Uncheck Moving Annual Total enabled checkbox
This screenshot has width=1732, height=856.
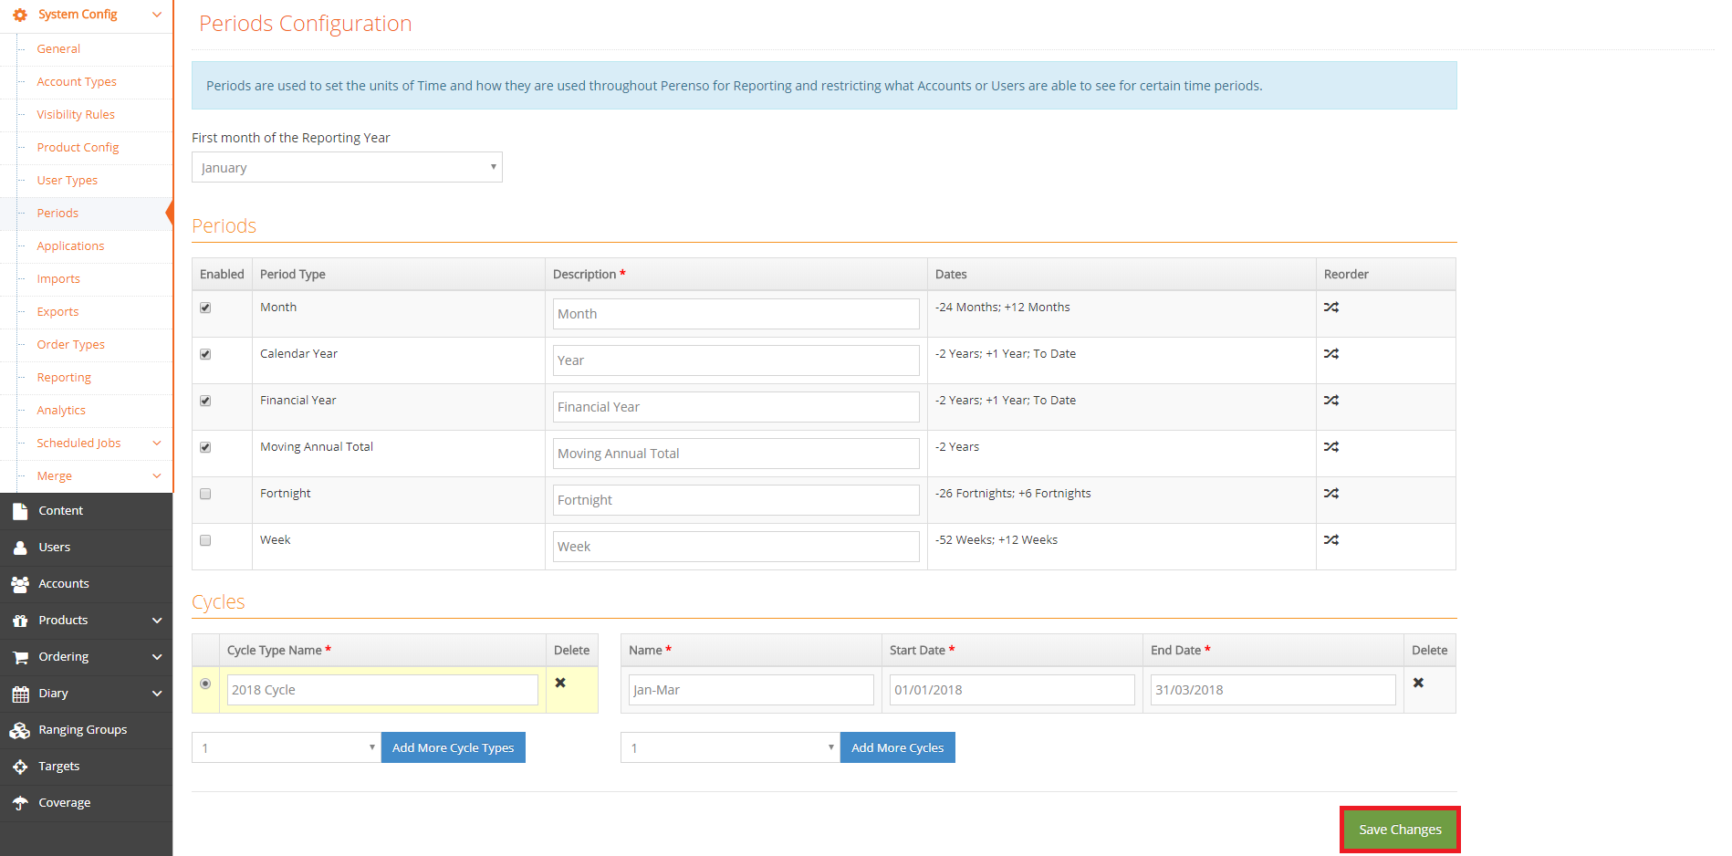tap(205, 447)
